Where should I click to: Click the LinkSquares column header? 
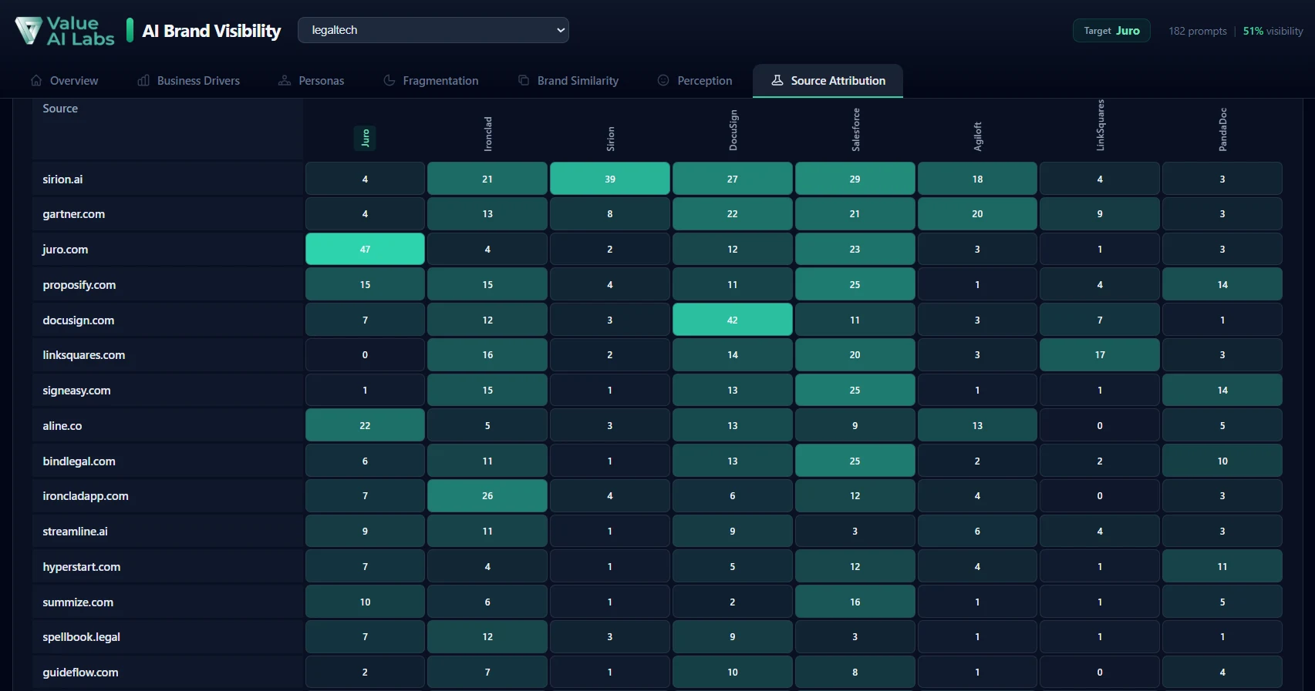1100,125
